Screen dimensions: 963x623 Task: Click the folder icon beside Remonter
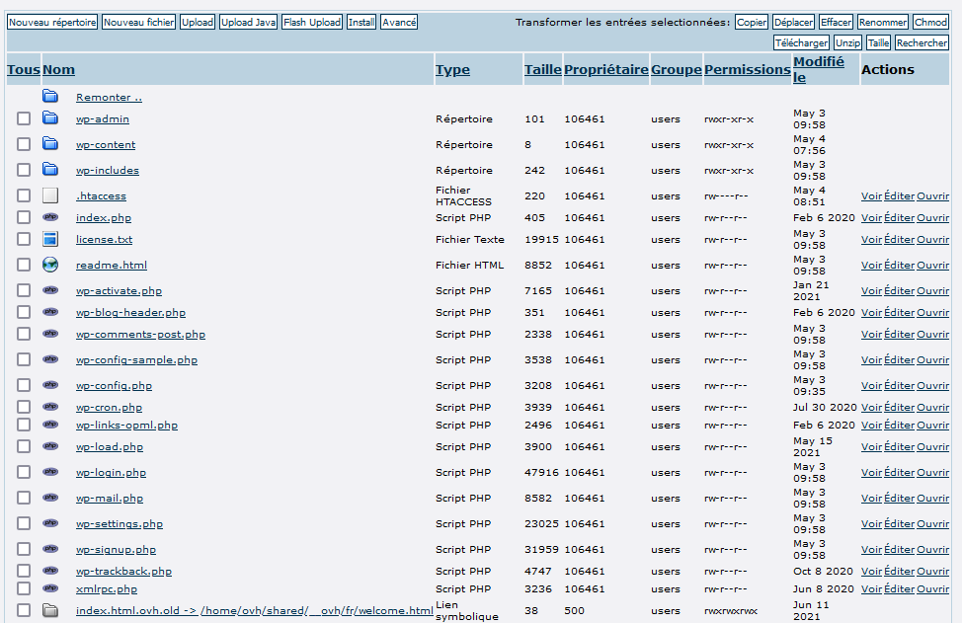tap(50, 97)
